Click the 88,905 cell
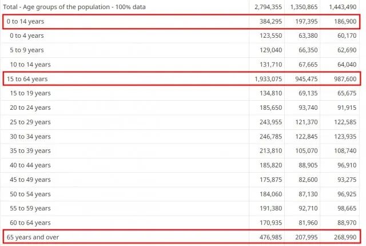Viewport: 366px width, 246px height. [x=308, y=165]
